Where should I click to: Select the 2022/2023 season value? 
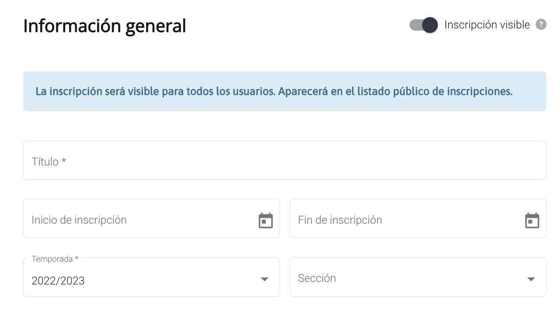[x=58, y=281]
